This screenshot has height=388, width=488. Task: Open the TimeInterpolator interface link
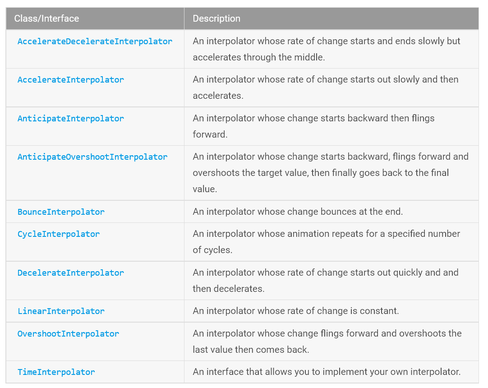tap(56, 372)
